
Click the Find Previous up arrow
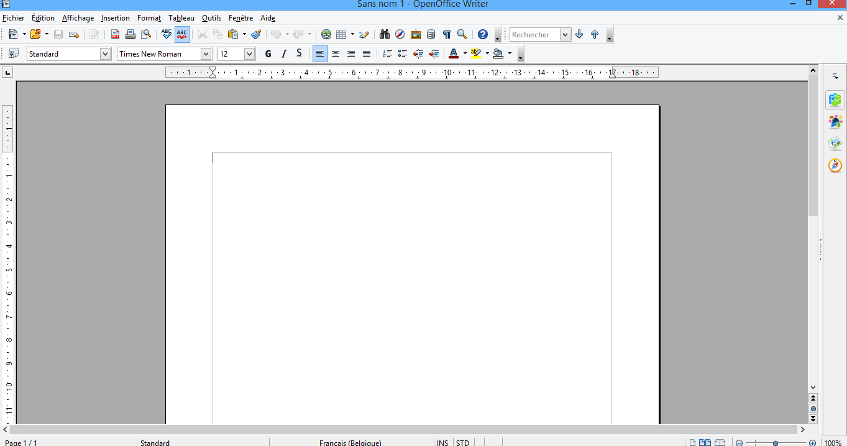595,34
